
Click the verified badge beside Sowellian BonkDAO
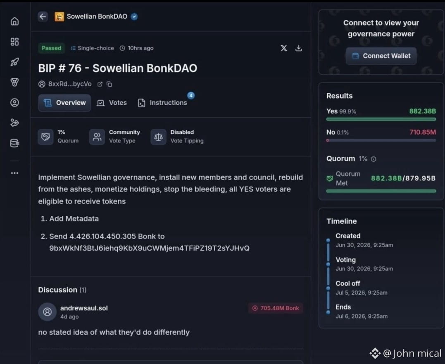coord(134,17)
